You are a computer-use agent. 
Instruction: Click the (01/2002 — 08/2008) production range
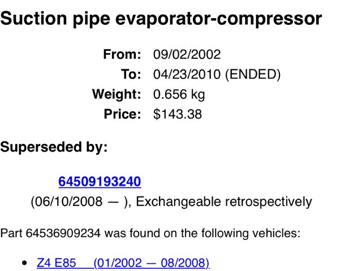pyautogui.click(x=152, y=263)
